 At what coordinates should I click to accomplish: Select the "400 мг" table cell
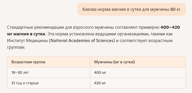coord(138,73)
